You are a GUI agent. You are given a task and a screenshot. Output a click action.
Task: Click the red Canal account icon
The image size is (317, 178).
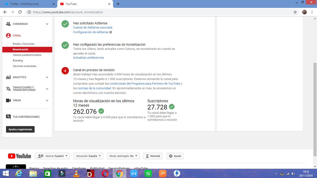coord(8,36)
